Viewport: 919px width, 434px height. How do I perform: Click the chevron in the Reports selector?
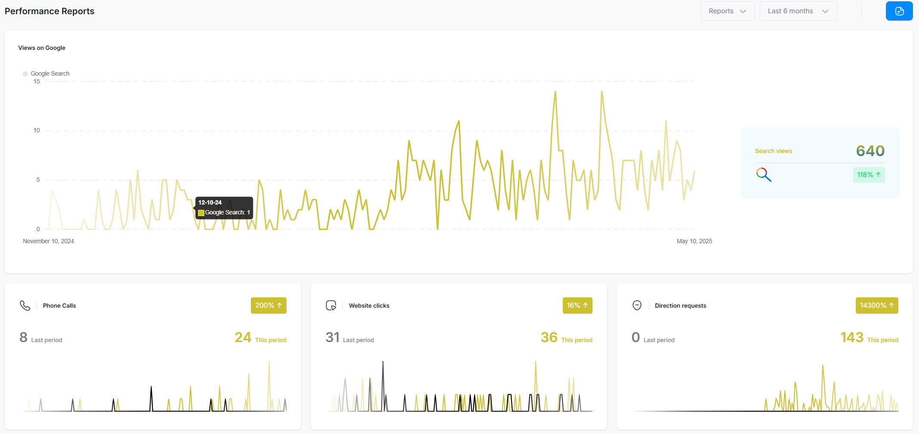click(743, 11)
